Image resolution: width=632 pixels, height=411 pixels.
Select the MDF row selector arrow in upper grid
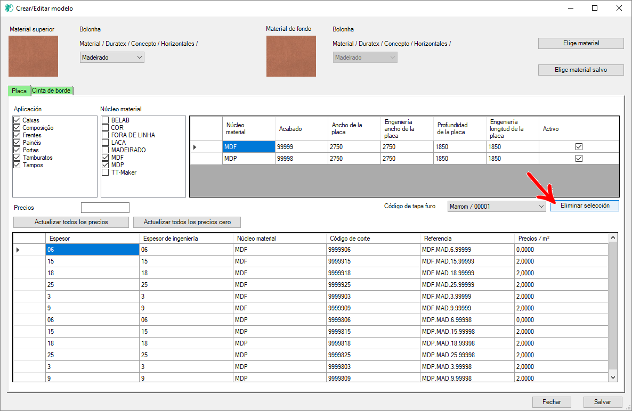[195, 147]
